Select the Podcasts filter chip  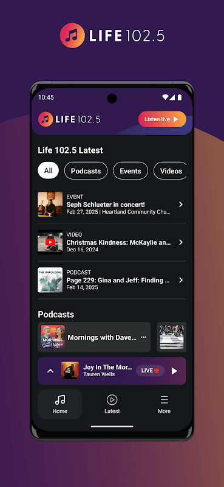(86, 171)
